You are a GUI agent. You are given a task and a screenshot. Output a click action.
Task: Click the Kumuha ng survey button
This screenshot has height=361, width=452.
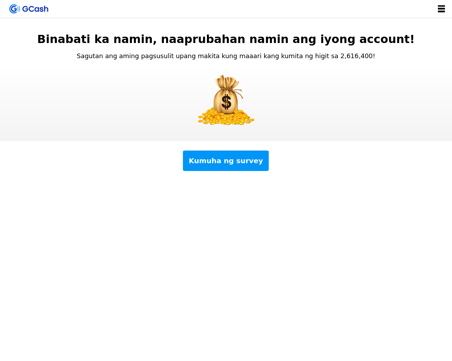pos(226,161)
